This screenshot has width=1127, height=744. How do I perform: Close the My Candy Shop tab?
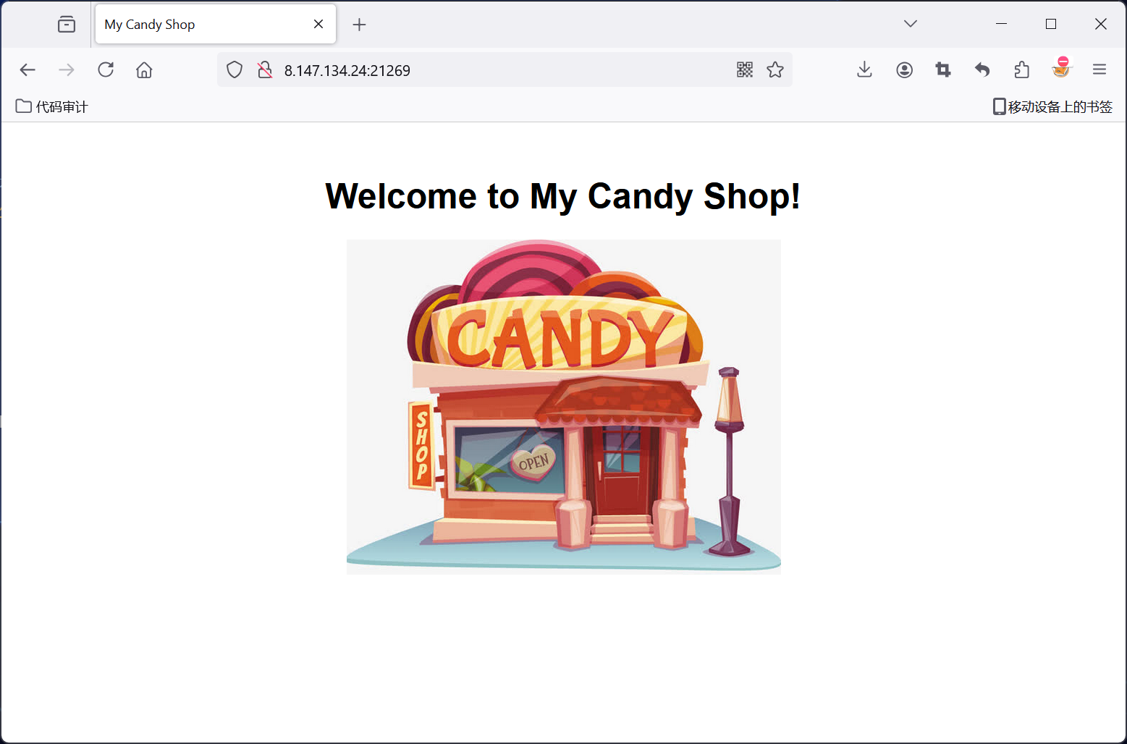318,24
